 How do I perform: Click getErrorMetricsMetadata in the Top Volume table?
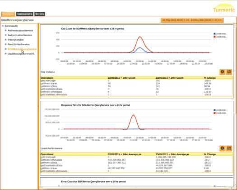click(54, 95)
